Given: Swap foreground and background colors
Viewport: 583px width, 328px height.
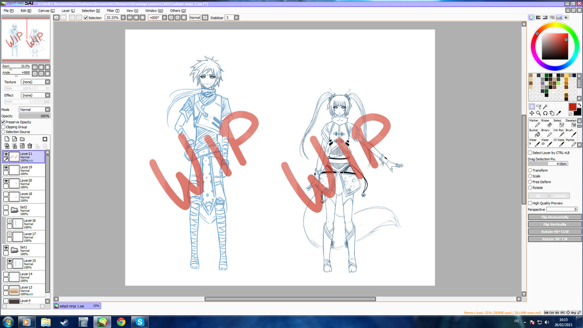Looking at the screenshot, I should coord(579,105).
